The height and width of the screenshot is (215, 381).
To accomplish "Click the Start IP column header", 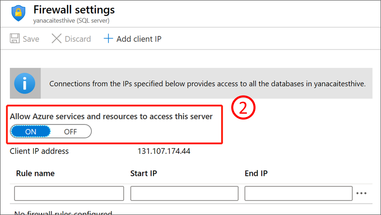I will (143, 174).
